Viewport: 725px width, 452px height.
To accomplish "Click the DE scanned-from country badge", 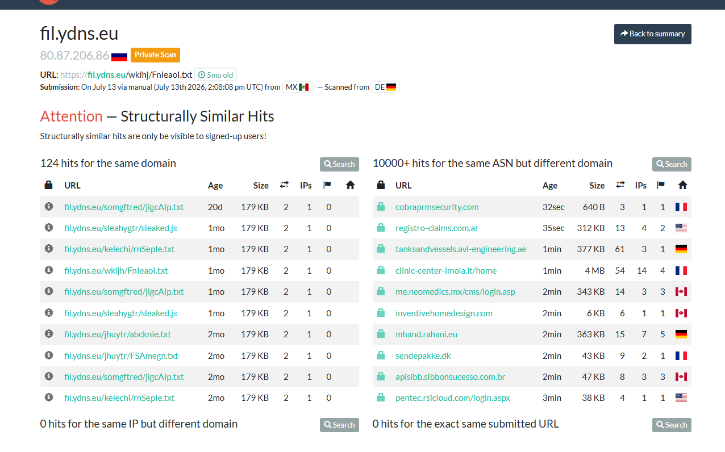I will [x=385, y=87].
